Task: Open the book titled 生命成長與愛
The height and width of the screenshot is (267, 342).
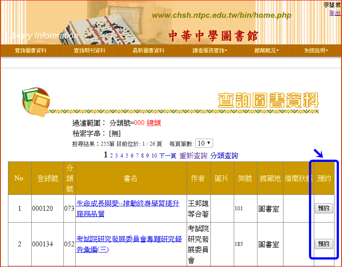Action: [x=128, y=208]
